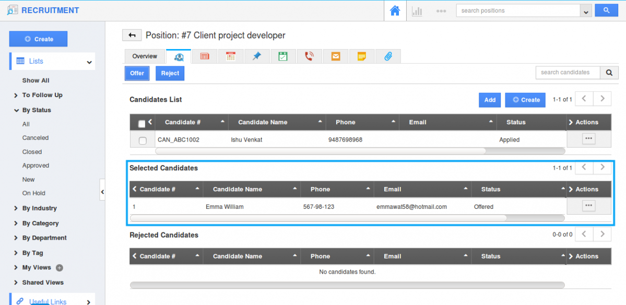Focus the search candidates input field
The image size is (626, 305).
tap(568, 73)
